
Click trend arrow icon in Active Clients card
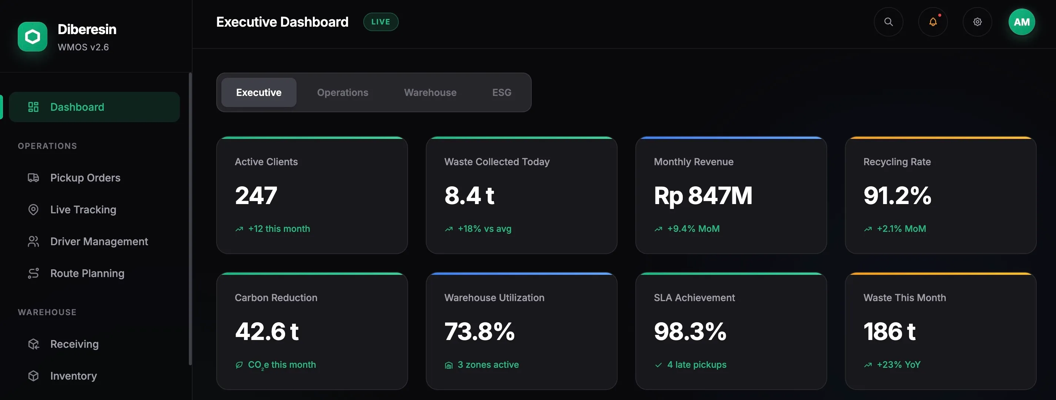tap(240, 229)
